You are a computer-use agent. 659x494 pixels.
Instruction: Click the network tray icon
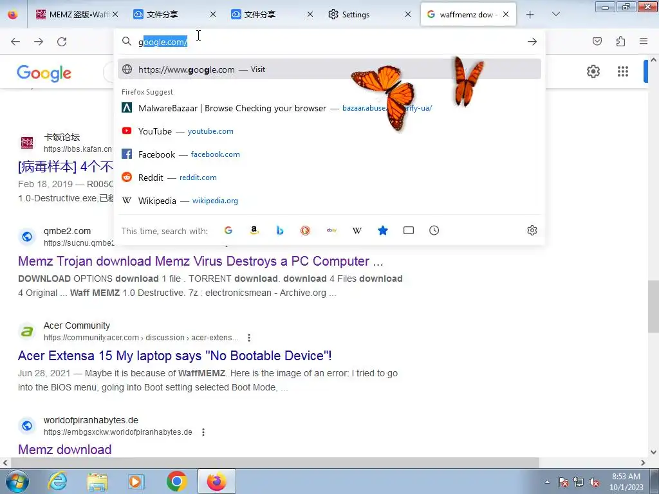[x=579, y=482]
